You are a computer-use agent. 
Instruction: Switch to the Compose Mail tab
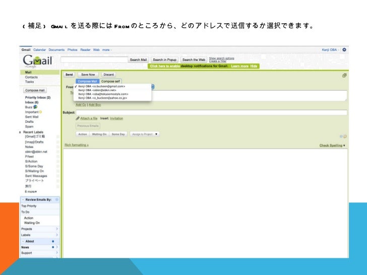pyautogui.click(x=87, y=82)
